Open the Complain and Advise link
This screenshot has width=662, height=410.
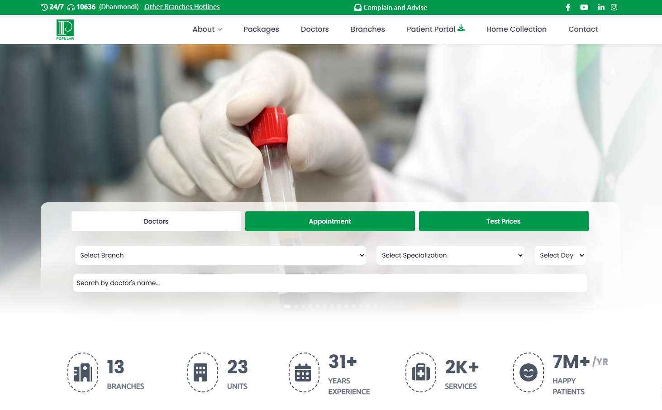click(x=391, y=7)
